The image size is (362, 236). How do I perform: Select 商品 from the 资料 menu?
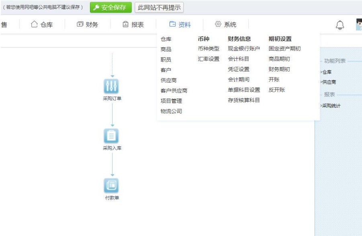(x=166, y=49)
